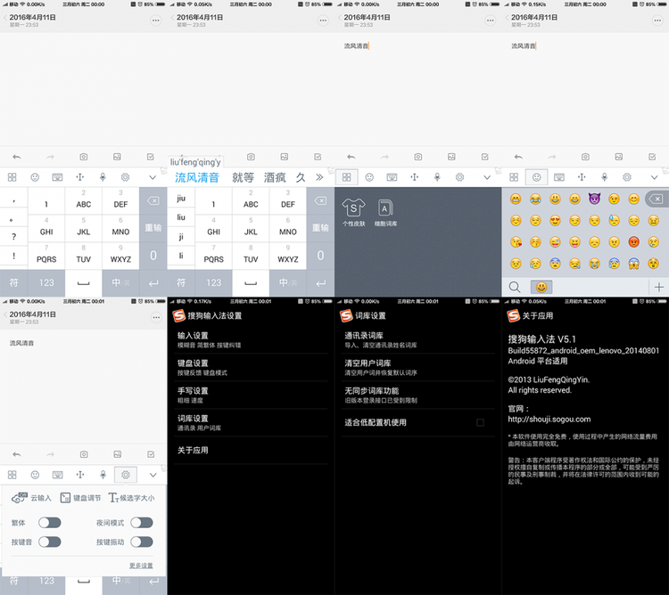Open 细胞词库 dictionary icon
Image resolution: width=669 pixels, height=595 pixels.
(385, 209)
